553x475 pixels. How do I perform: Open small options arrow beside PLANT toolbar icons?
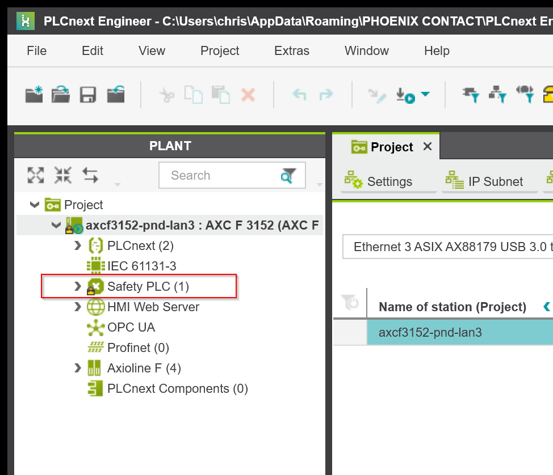[x=118, y=185]
